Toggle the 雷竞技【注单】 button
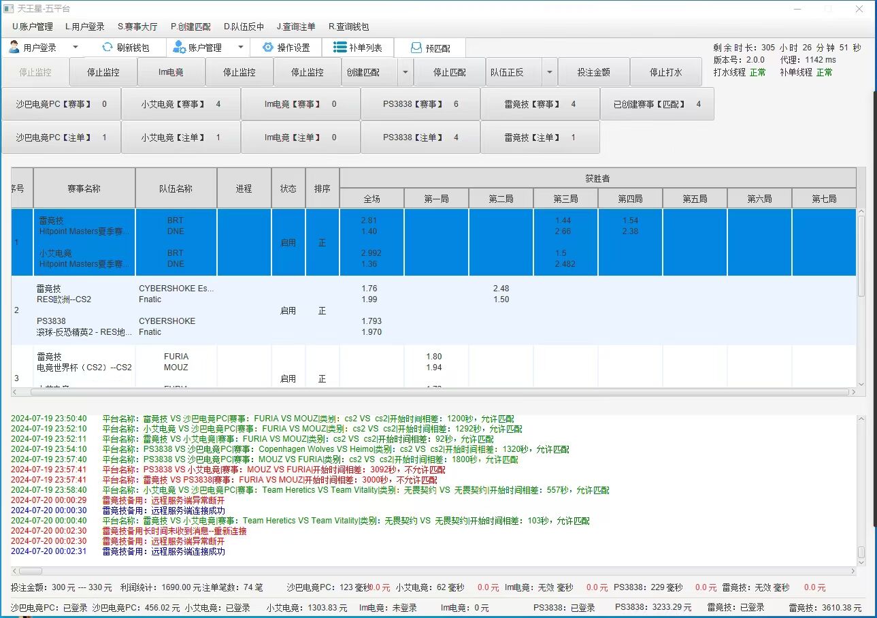The height and width of the screenshot is (618, 877). coord(540,137)
